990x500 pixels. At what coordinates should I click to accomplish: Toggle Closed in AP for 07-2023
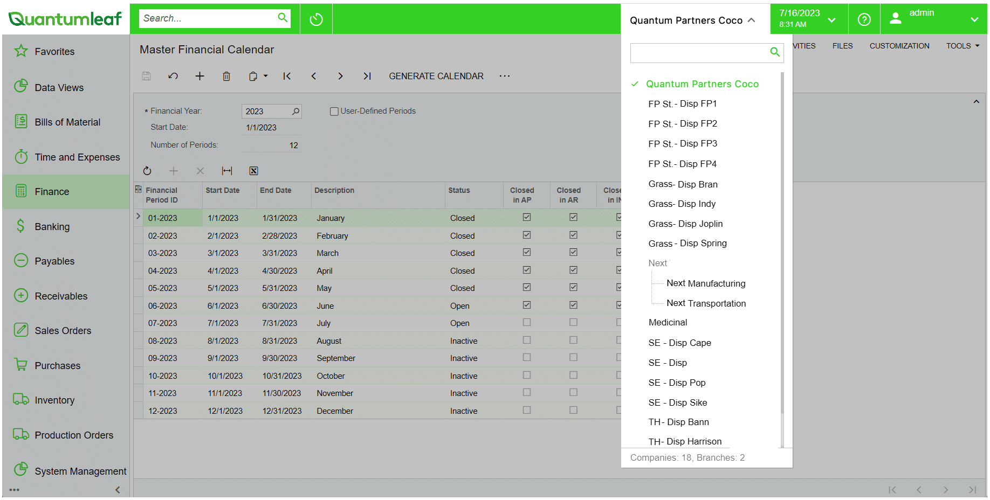tap(527, 322)
